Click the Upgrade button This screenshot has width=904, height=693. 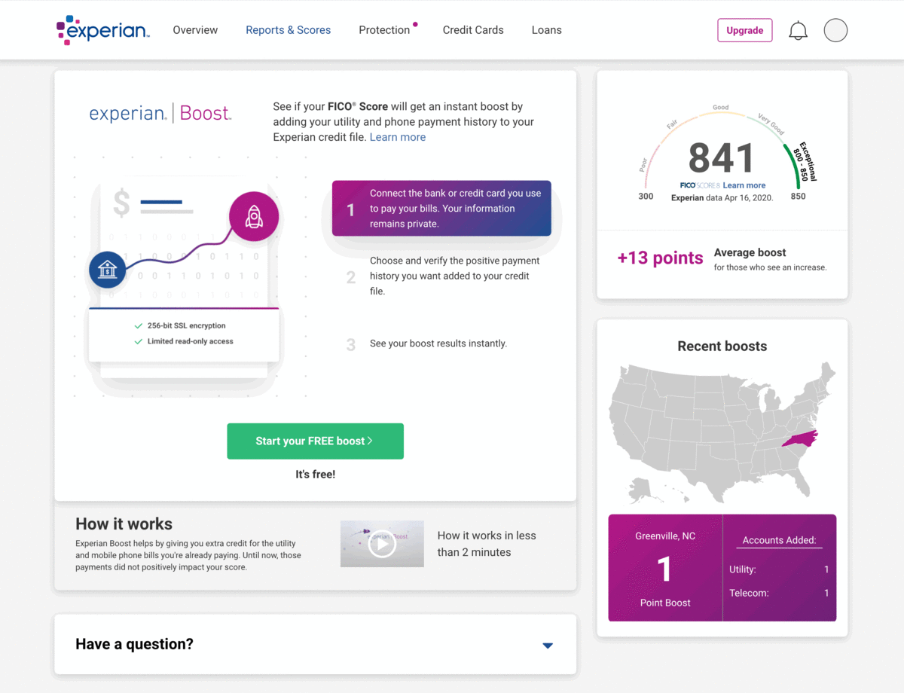[x=745, y=30]
